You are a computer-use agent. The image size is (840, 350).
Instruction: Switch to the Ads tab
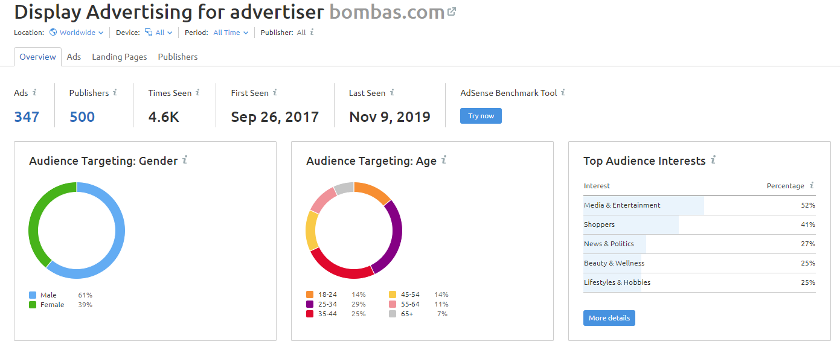pos(74,57)
